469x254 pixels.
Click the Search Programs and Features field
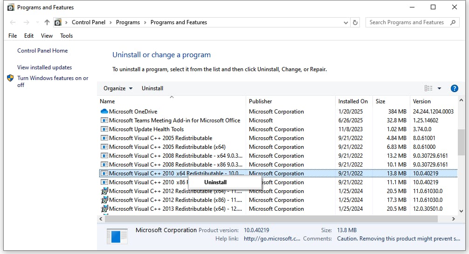click(x=407, y=22)
